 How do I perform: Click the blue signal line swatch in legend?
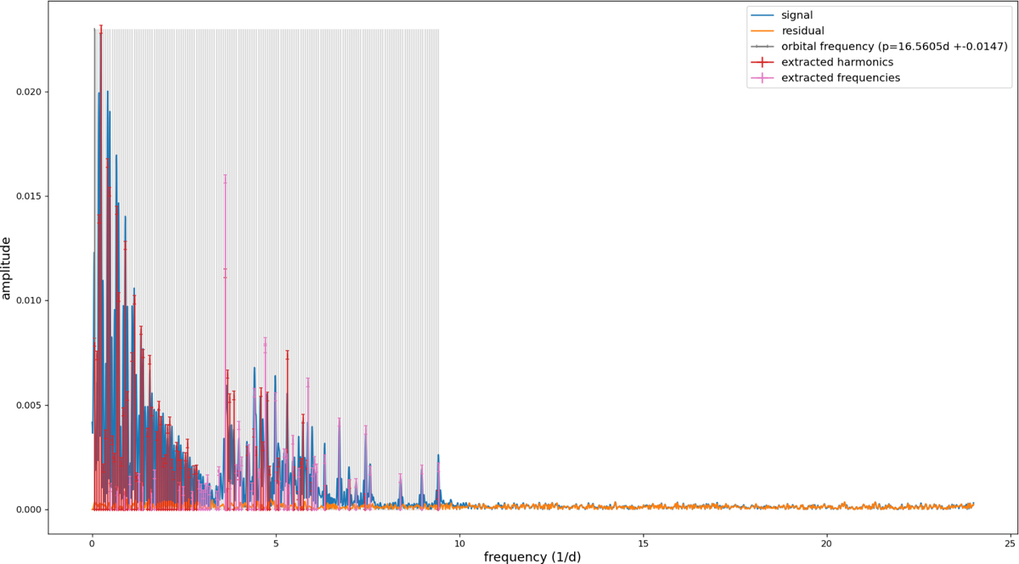tap(763, 14)
